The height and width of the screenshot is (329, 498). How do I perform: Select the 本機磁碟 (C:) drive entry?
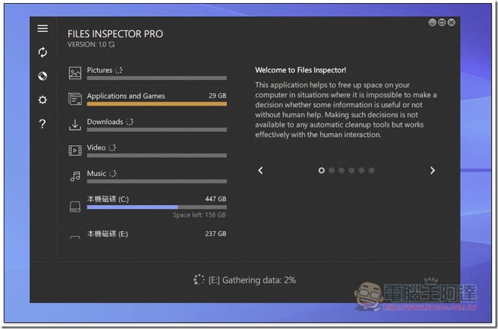[x=108, y=199]
